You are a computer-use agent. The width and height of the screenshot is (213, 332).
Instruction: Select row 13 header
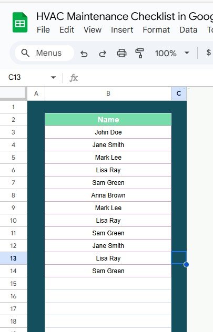(x=13, y=258)
